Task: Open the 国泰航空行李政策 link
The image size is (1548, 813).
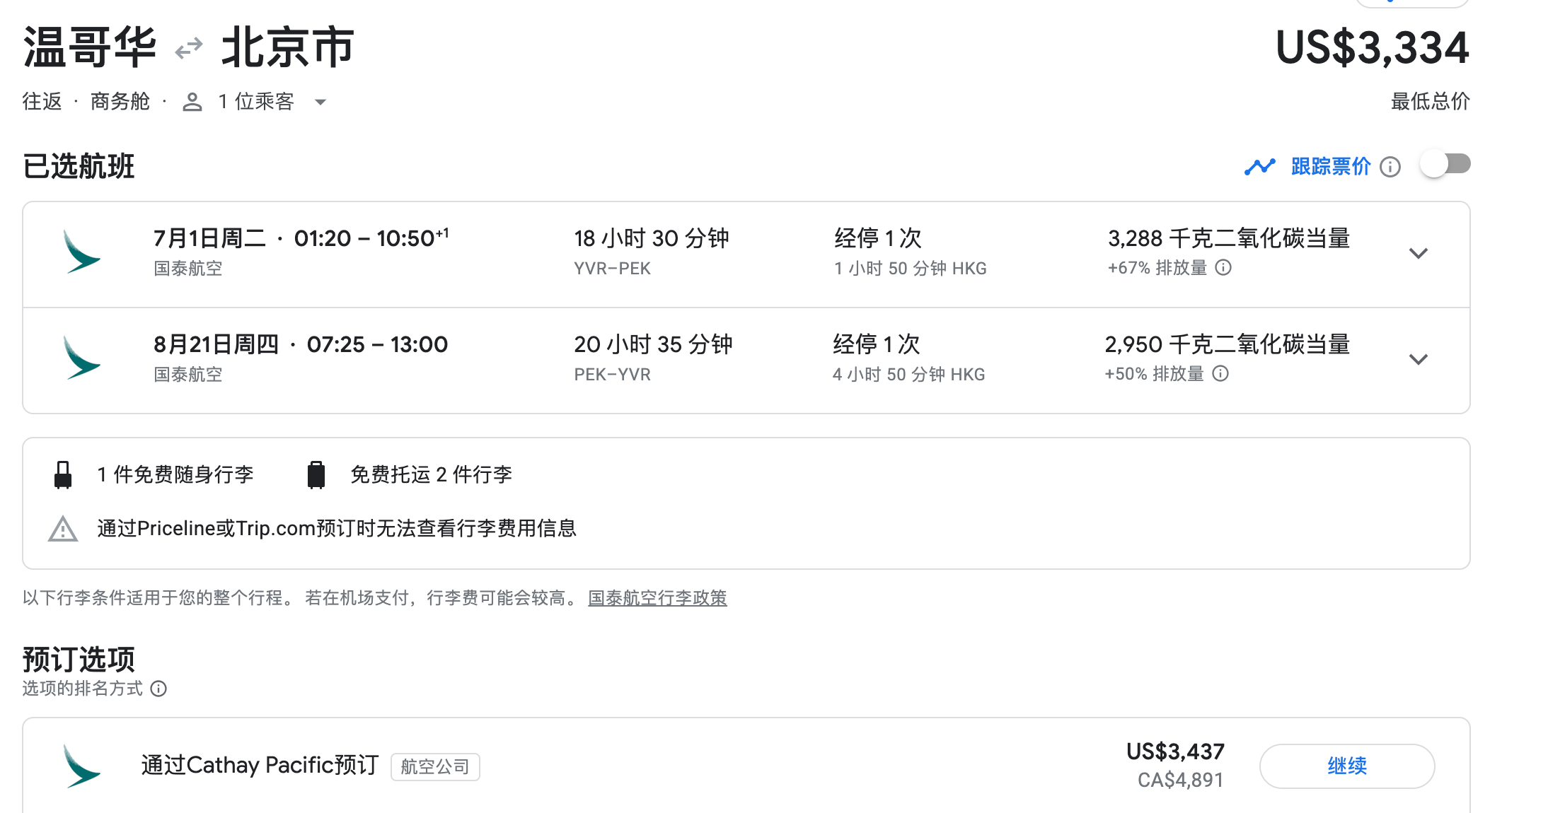Action: coord(657,598)
